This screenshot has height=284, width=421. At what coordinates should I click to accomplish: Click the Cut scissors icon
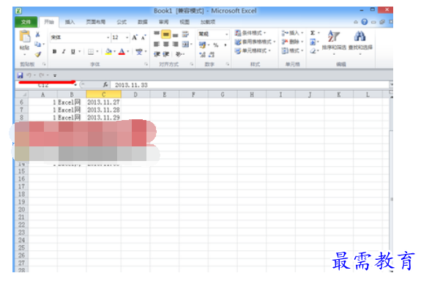[x=37, y=34]
